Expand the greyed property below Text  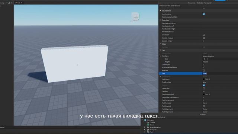(x=160, y=76)
